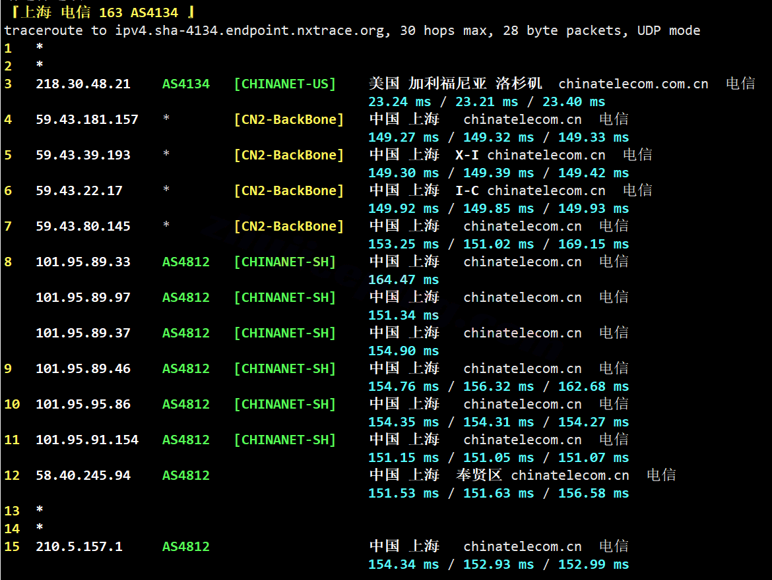The image size is (772, 580).
Task: Click IP 210.5.157.1 on hop 15
Action: (79, 546)
